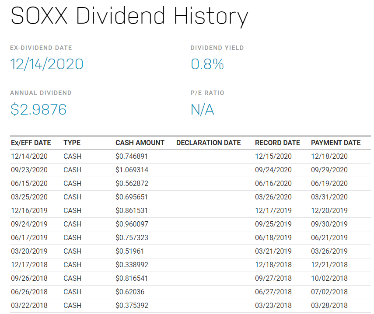
Task: Select ex date 03/22/2018
Action: (29, 306)
